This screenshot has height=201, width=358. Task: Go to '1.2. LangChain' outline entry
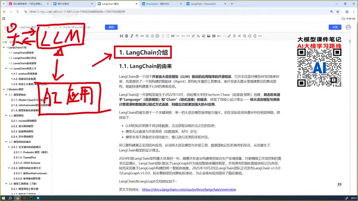[22, 58]
